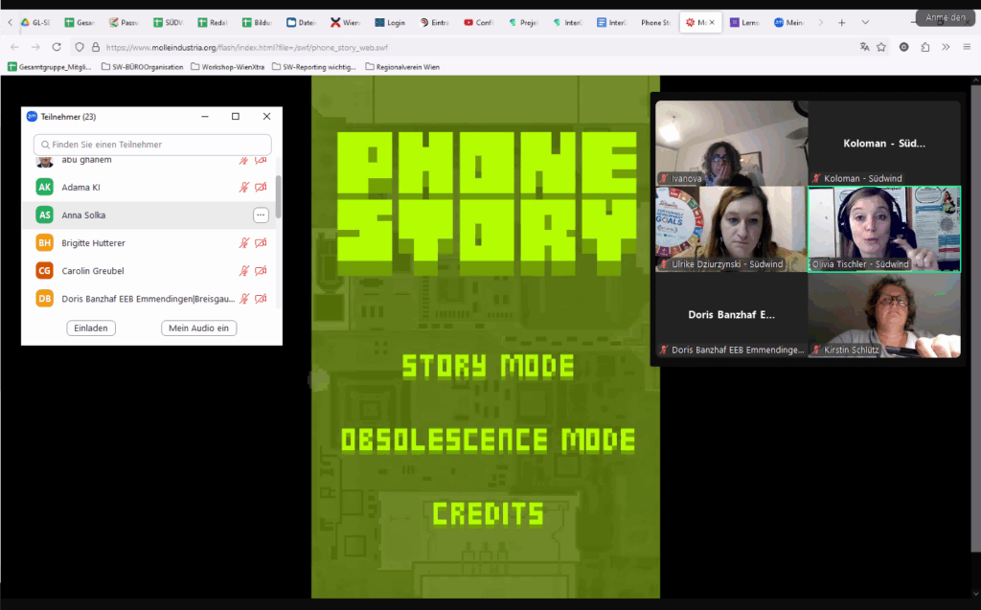The height and width of the screenshot is (610, 981).
Task: Click the translate page icon in address bar
Action: coord(864,47)
